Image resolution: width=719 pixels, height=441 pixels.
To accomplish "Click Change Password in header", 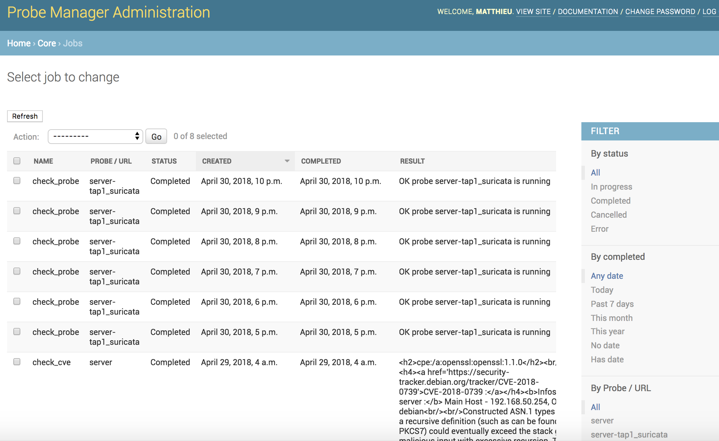I will click(x=660, y=12).
